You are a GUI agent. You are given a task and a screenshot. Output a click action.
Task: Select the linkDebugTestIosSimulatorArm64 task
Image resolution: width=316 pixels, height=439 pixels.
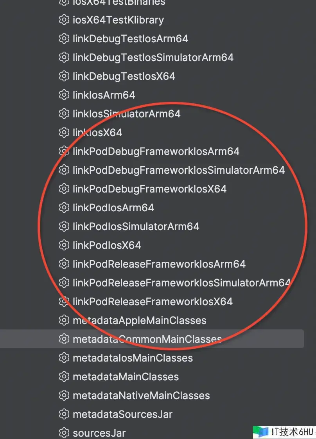(x=153, y=58)
